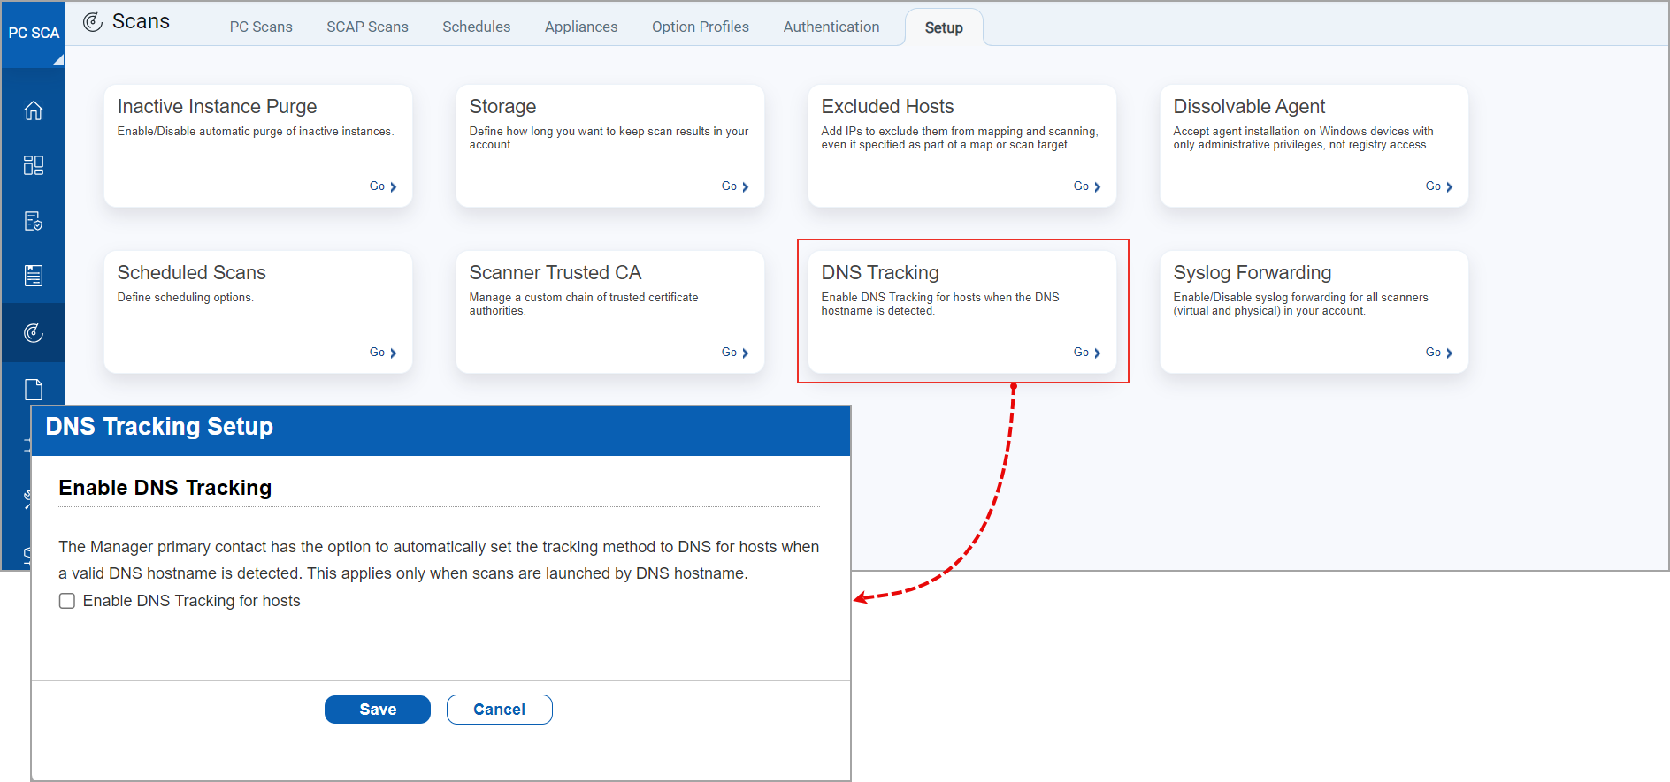This screenshot has width=1670, height=782.
Task: Open the Schedules tab
Action: point(477,27)
